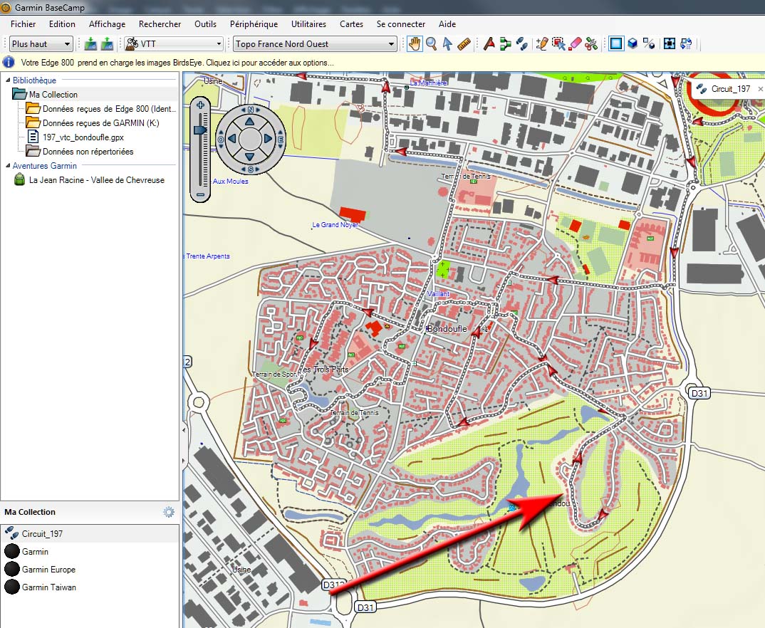The height and width of the screenshot is (628, 765).
Task: Open 'Données reçues de GARMIN (K:)' folder
Action: point(101,123)
